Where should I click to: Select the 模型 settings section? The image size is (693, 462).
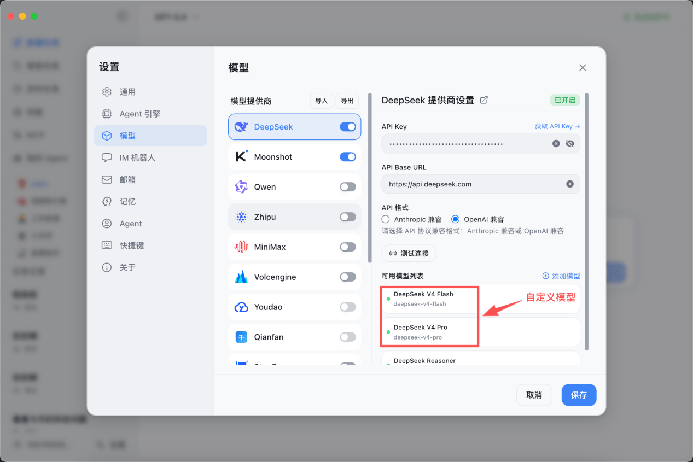(x=150, y=136)
